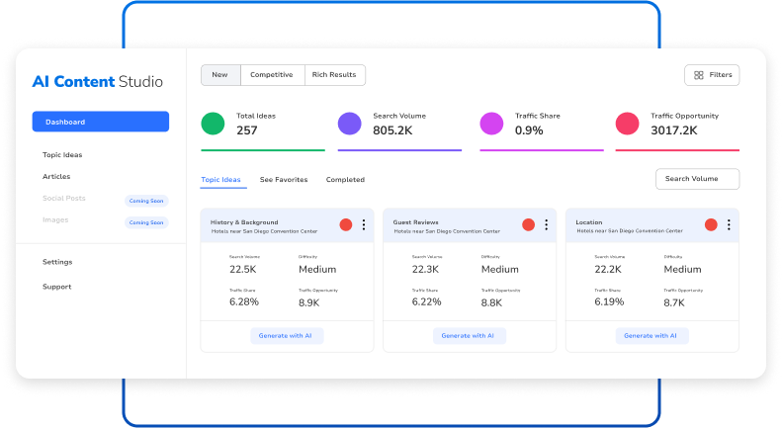Click the red Traffic Opportunity circle
The image size is (782, 428).
628,124
